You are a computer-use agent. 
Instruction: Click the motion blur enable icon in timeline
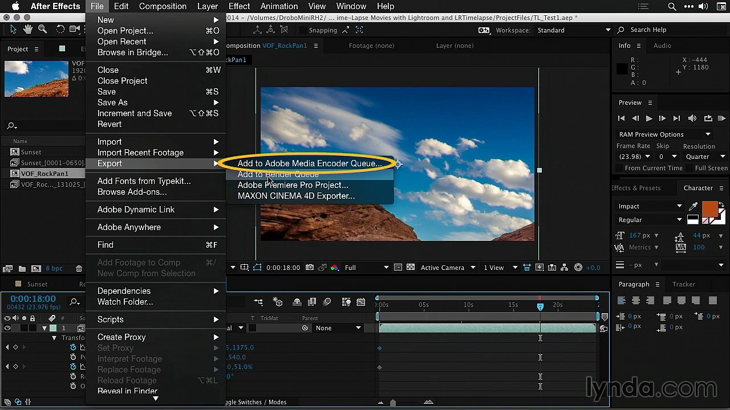[x=327, y=302]
